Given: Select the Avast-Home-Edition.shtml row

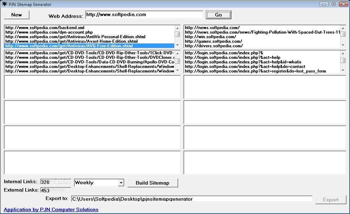Looking at the screenshot, I should point(89,41).
